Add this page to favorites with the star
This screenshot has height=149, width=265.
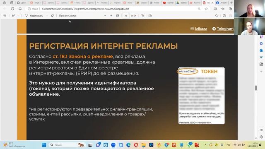point(206,9)
